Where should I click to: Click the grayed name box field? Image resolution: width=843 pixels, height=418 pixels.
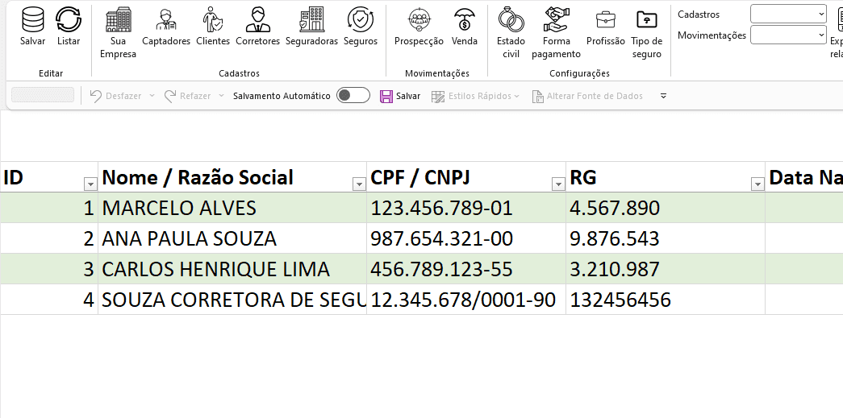coord(43,96)
